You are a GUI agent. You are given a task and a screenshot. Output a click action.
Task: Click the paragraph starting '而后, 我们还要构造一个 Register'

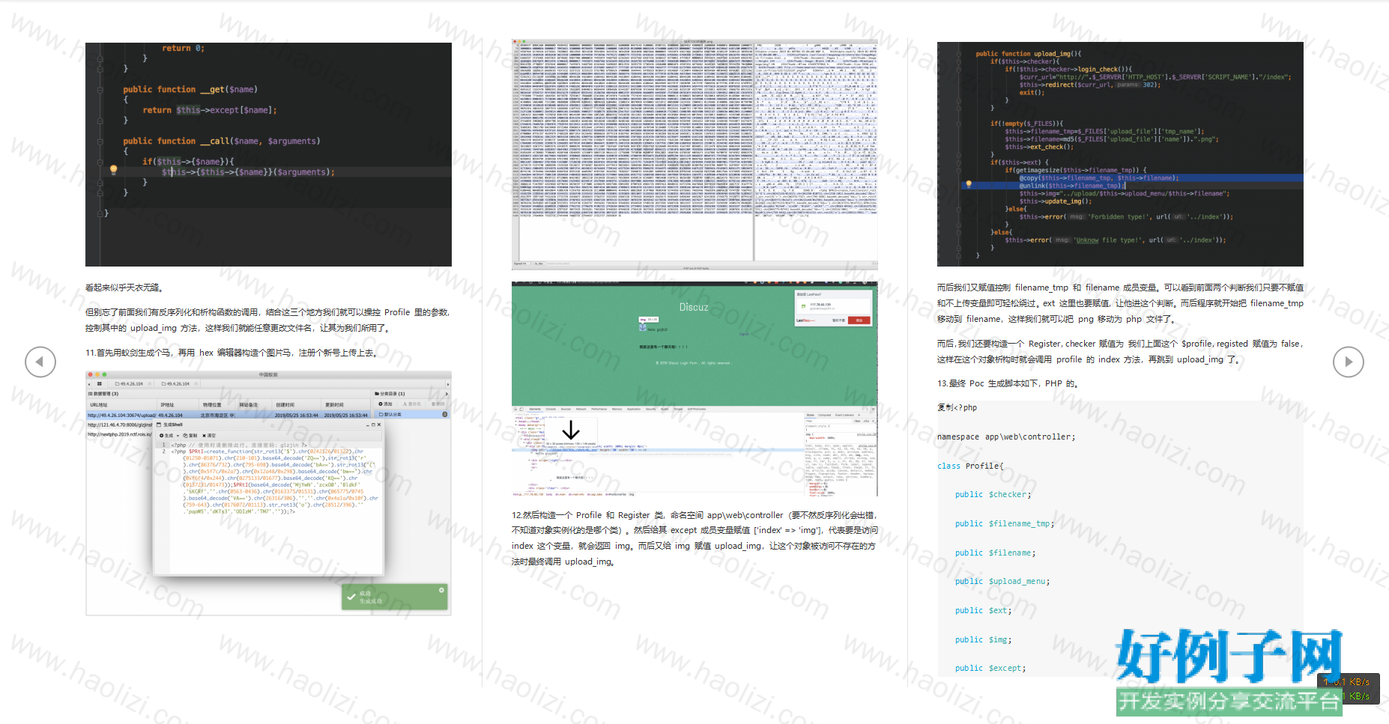click(1120, 352)
